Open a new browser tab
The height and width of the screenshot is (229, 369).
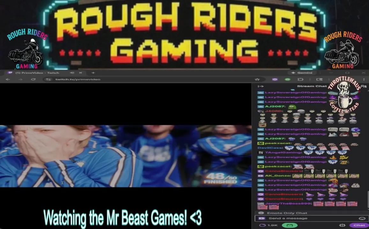(93, 73)
